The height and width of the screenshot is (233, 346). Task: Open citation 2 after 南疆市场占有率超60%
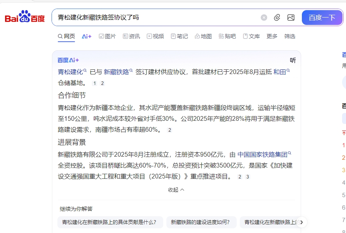click(x=169, y=130)
